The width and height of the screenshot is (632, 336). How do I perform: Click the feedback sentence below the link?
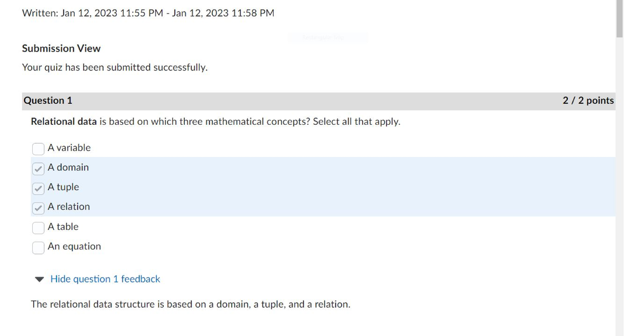(190, 304)
